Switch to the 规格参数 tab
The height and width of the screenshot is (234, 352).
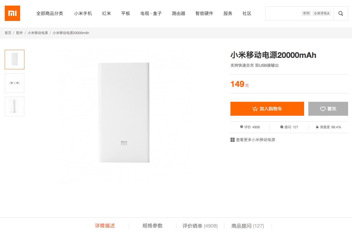click(152, 226)
